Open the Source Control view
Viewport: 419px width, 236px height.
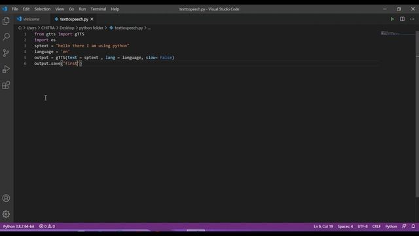pos(6,52)
